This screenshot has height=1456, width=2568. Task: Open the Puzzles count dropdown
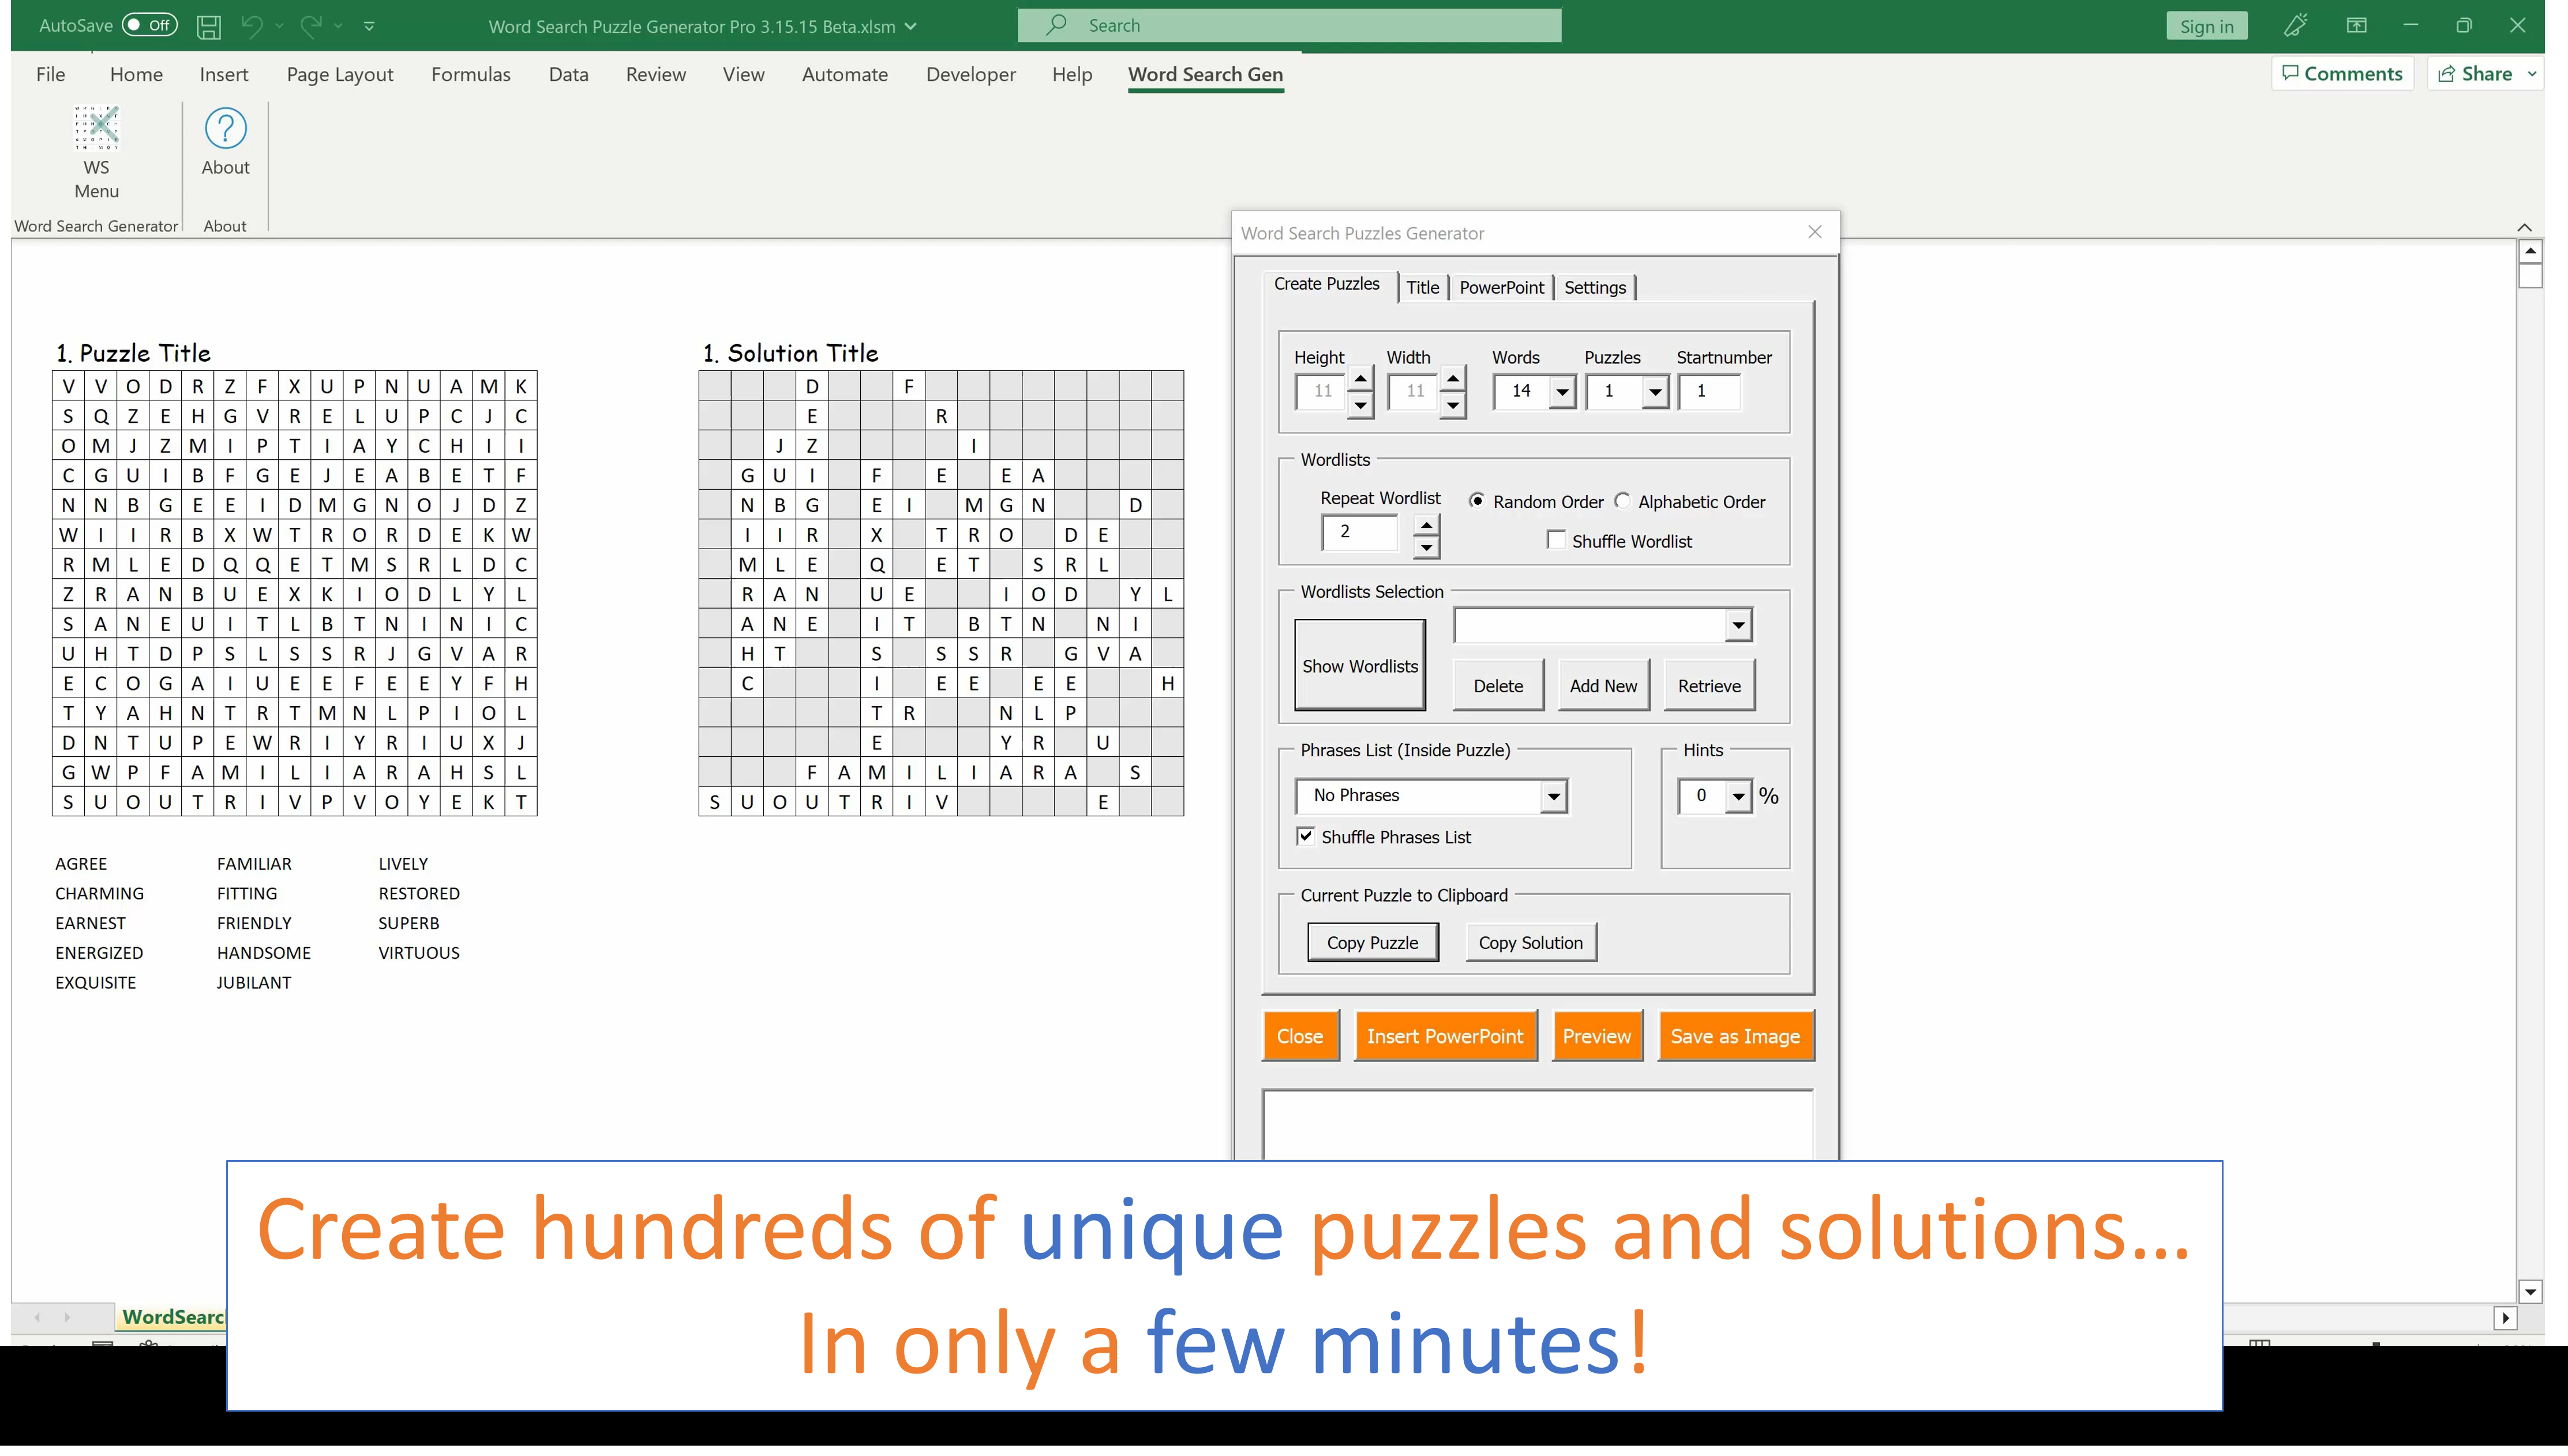pos(1654,392)
